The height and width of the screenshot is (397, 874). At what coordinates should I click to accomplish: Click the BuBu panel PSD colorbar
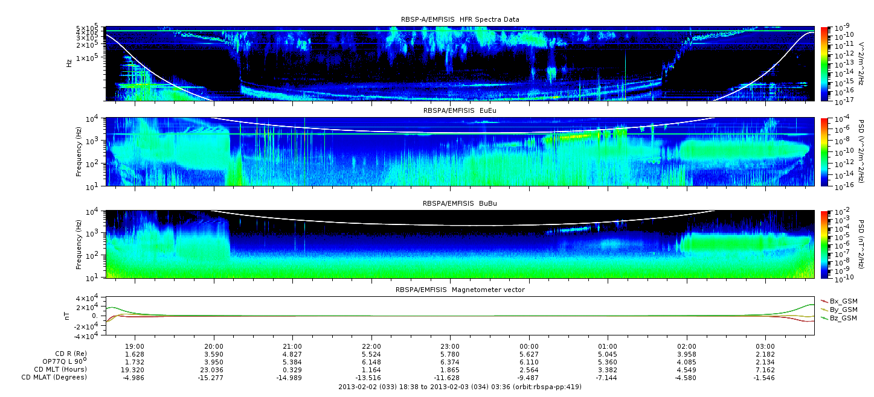pyautogui.click(x=824, y=244)
